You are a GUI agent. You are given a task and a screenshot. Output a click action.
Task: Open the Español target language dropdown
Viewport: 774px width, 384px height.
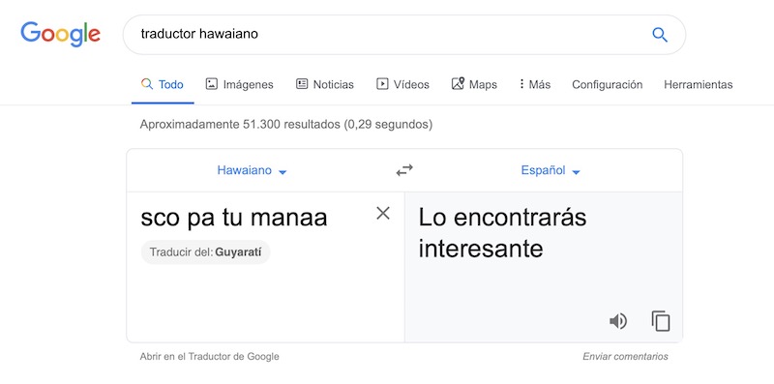[551, 171]
